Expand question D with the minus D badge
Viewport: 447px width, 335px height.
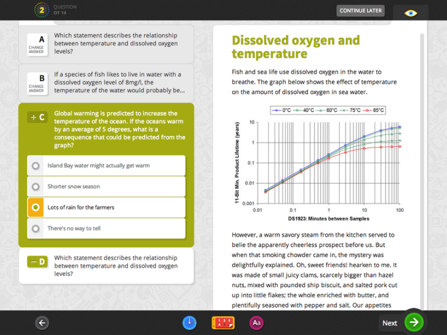37,261
